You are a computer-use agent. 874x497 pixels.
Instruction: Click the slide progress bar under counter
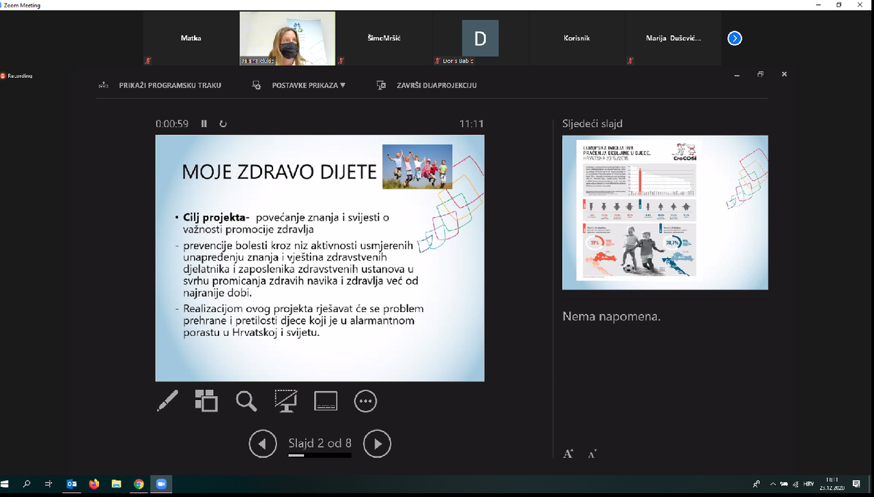point(320,455)
